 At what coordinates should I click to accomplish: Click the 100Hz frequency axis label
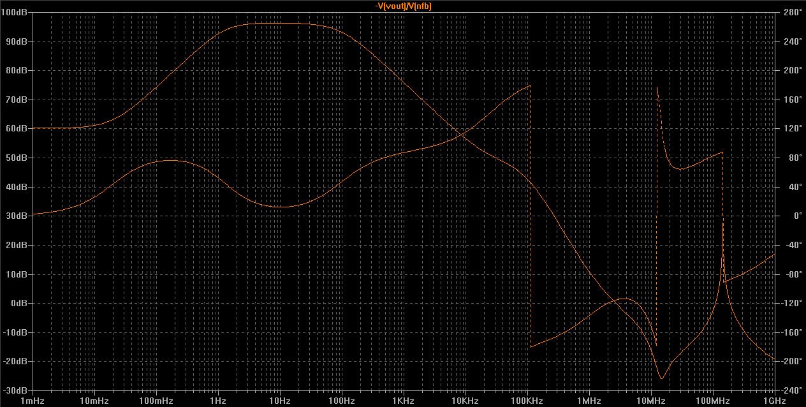pos(342,401)
